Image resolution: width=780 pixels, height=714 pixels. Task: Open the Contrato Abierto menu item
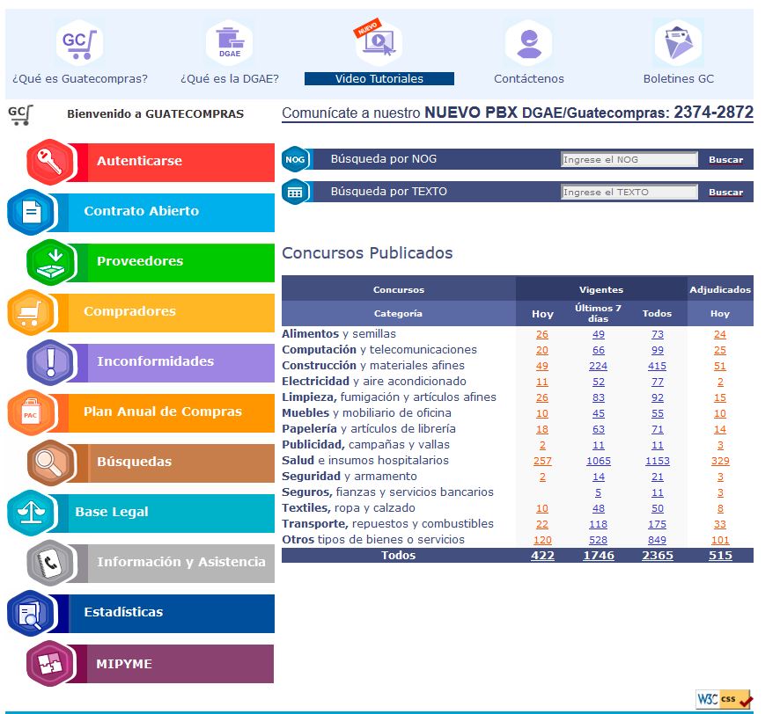tap(141, 211)
